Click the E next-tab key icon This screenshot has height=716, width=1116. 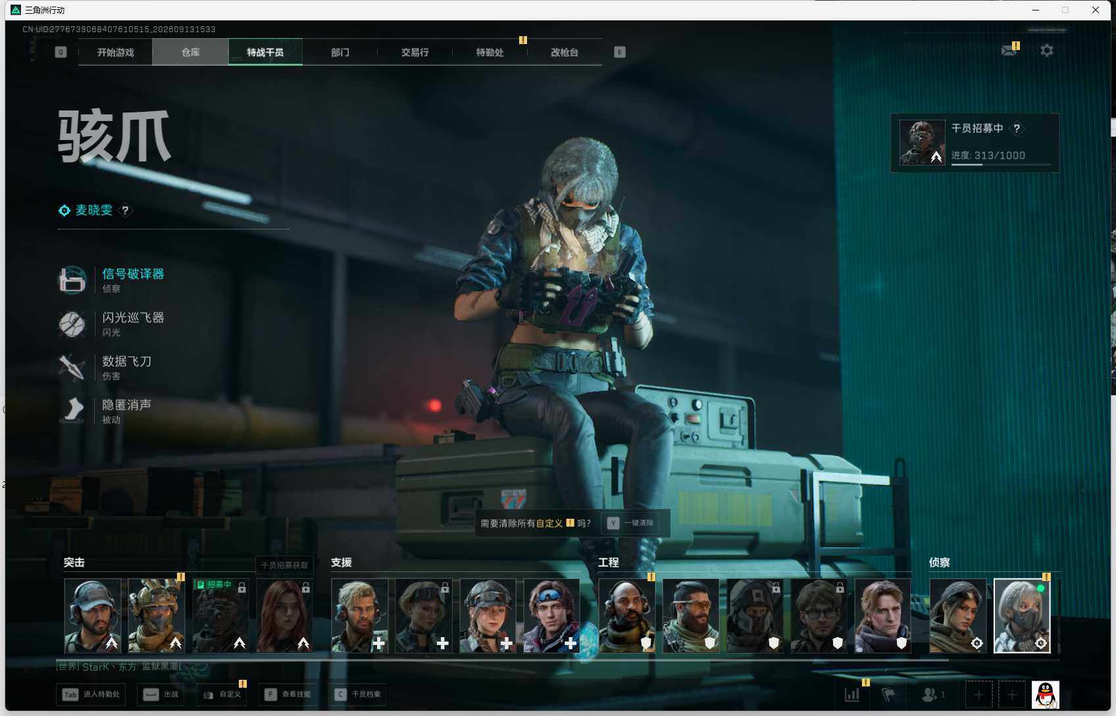point(619,52)
